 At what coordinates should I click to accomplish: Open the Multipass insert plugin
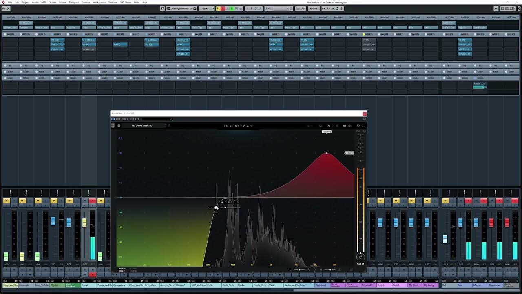[275, 40]
